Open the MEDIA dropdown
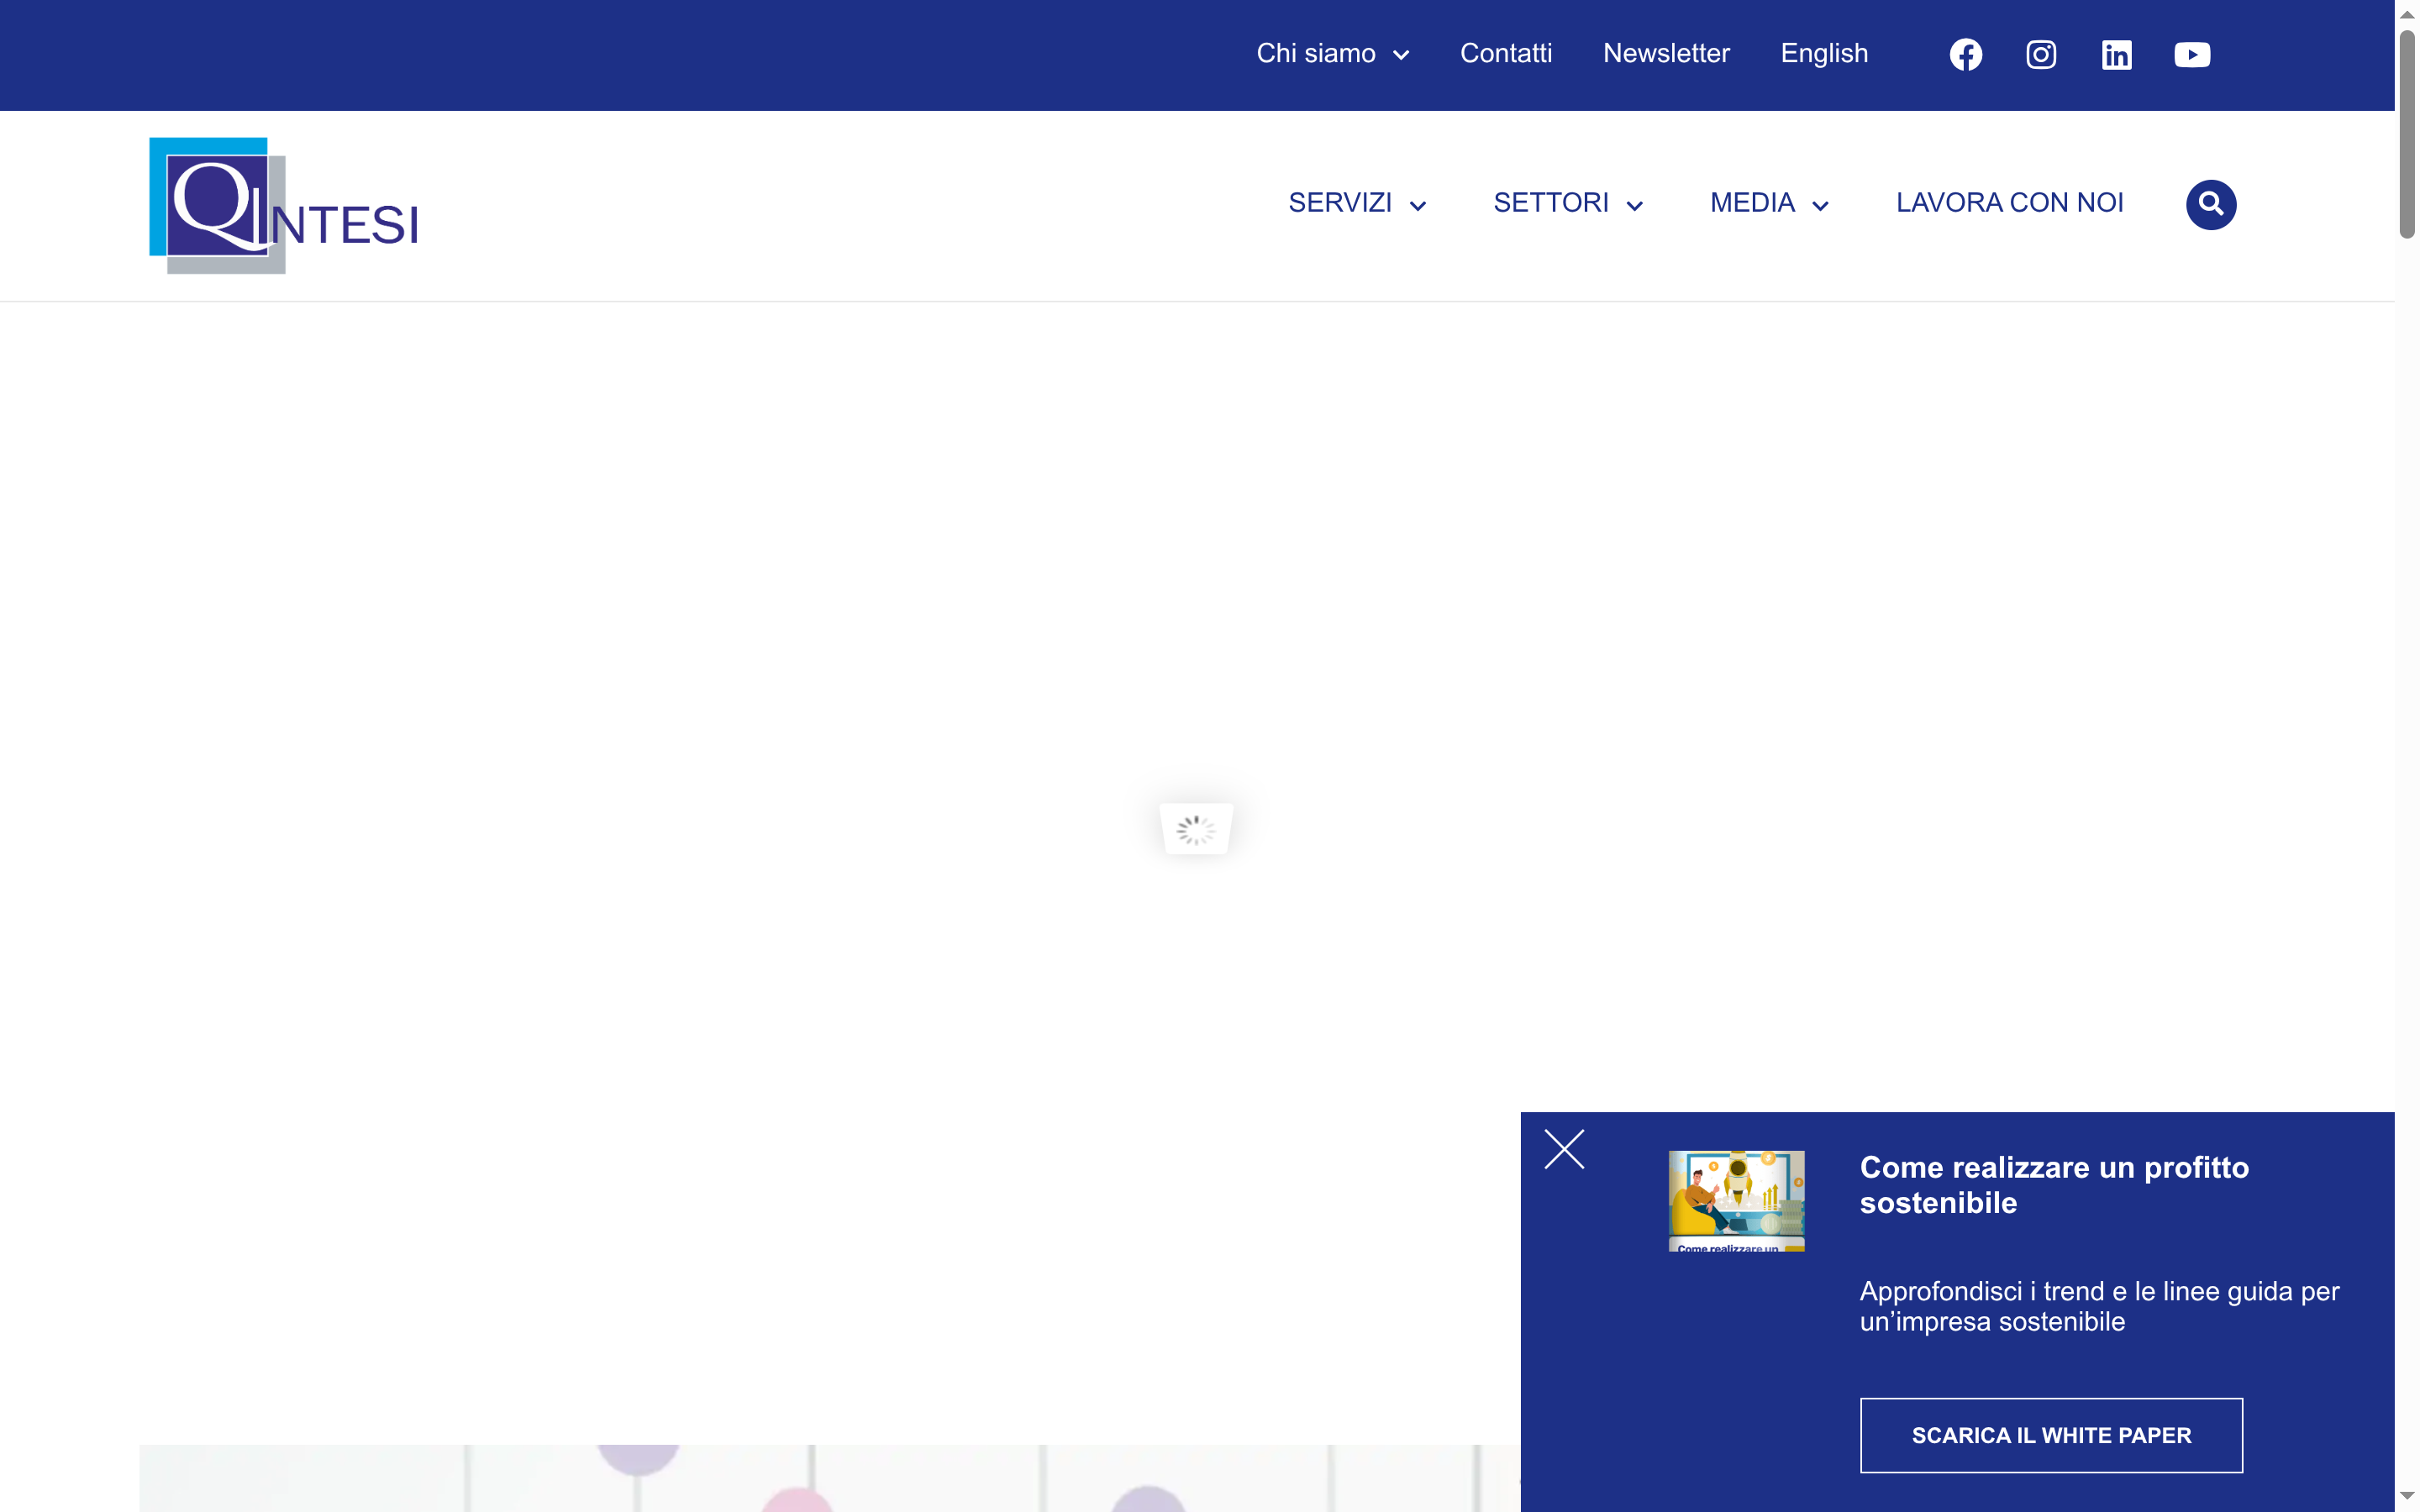The image size is (2420, 1512). click(1769, 203)
